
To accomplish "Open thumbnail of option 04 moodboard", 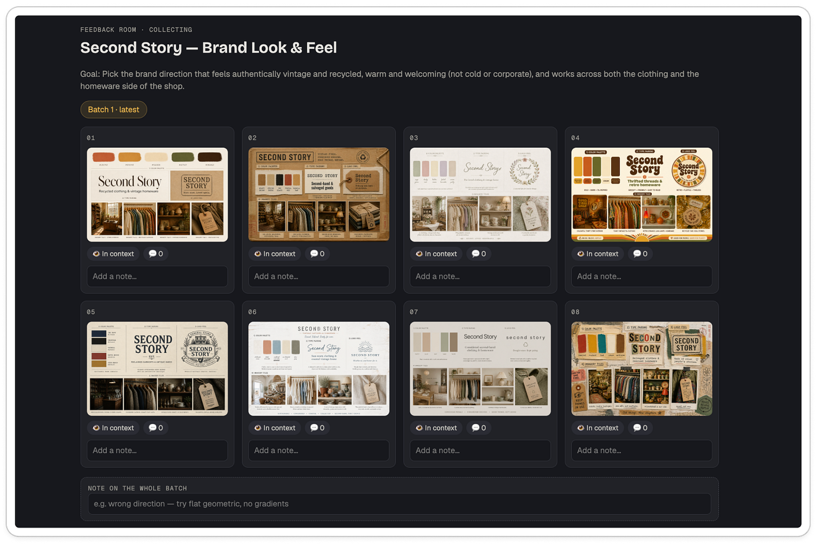I will (642, 194).
